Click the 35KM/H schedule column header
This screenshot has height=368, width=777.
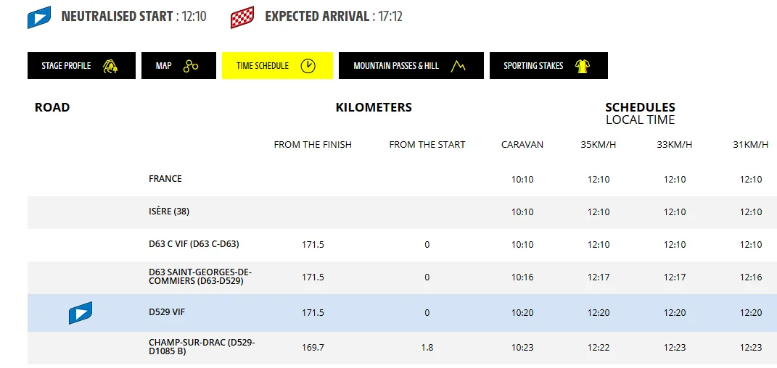(599, 145)
